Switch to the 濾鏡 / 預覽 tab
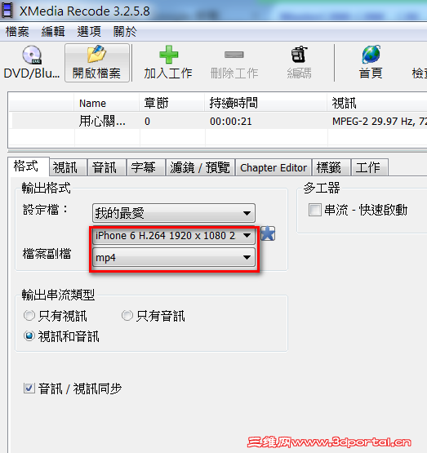This screenshot has height=453, width=427. 200,167
